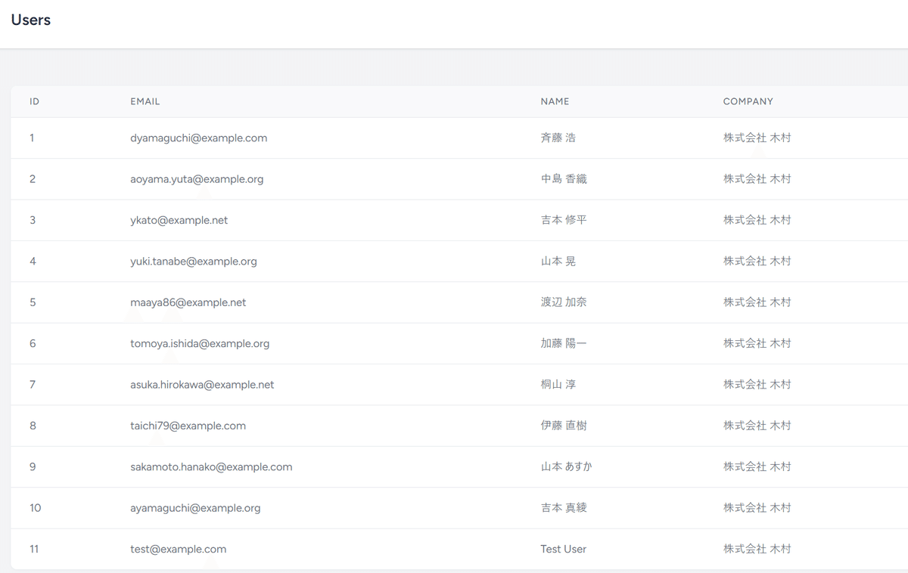Screen dimensions: 908x573
Task: Click the name 中島 香織
Action: point(564,179)
